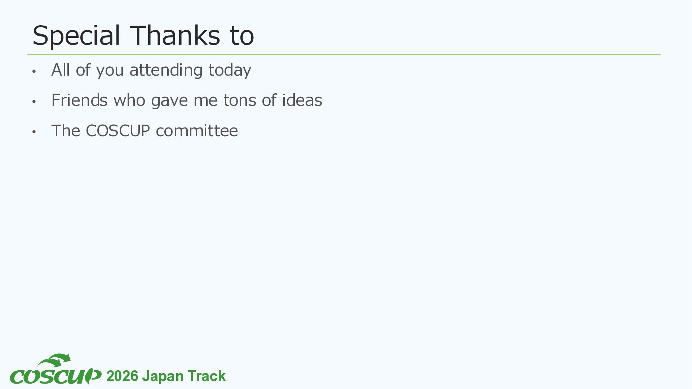Click the green divider line under the title

(344, 55)
